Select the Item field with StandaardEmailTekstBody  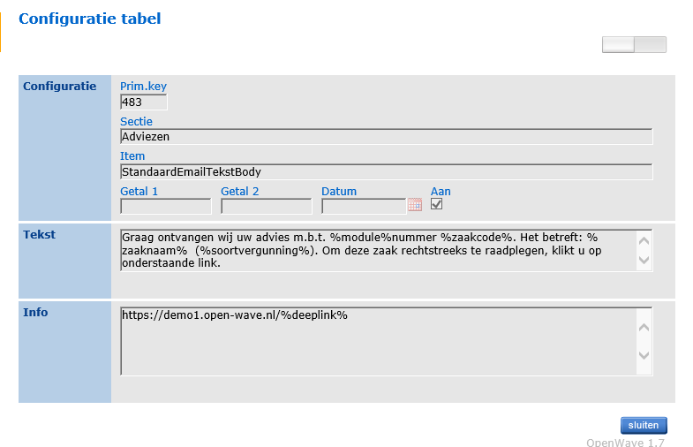click(x=387, y=171)
